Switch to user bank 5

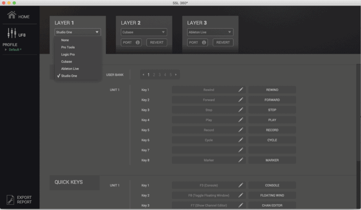point(170,75)
